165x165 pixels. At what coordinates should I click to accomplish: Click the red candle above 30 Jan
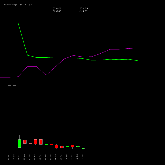(x=25, y=142)
